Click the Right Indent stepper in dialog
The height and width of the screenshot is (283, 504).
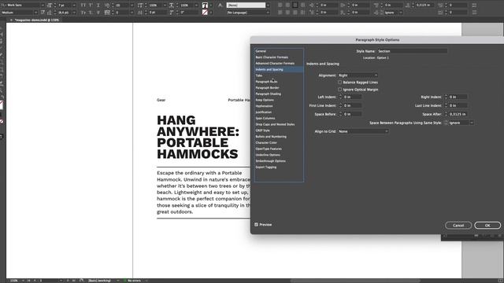[x=446, y=97]
